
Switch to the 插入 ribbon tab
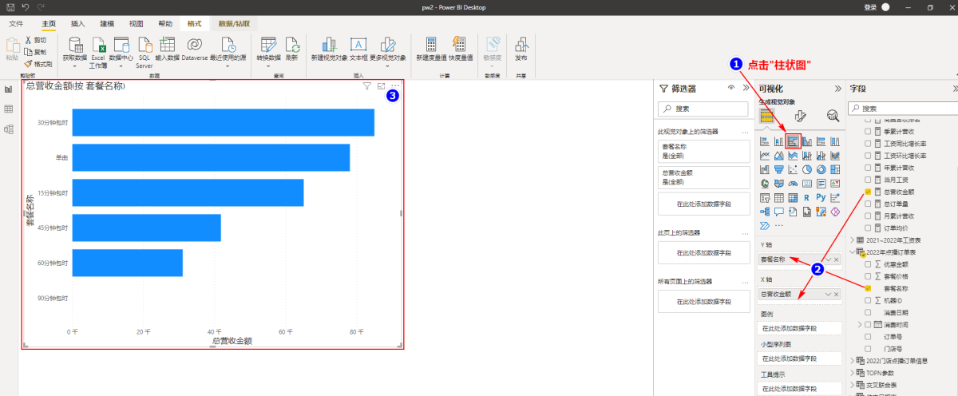[x=78, y=24]
